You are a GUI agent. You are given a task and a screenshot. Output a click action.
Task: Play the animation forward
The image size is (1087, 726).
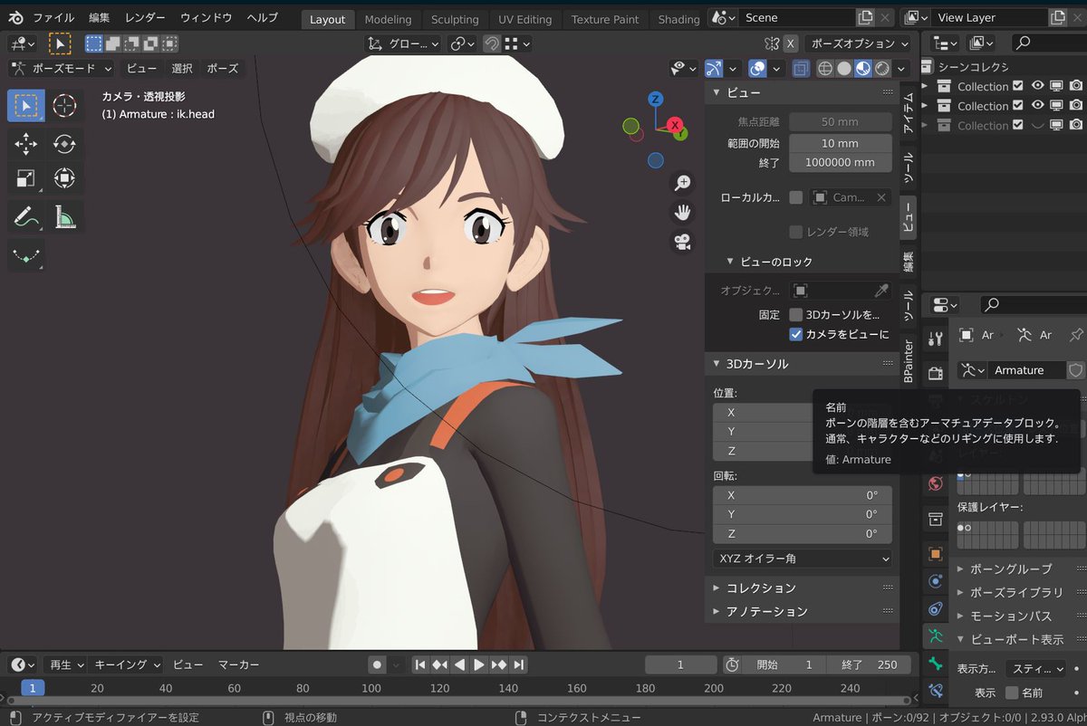coord(479,664)
